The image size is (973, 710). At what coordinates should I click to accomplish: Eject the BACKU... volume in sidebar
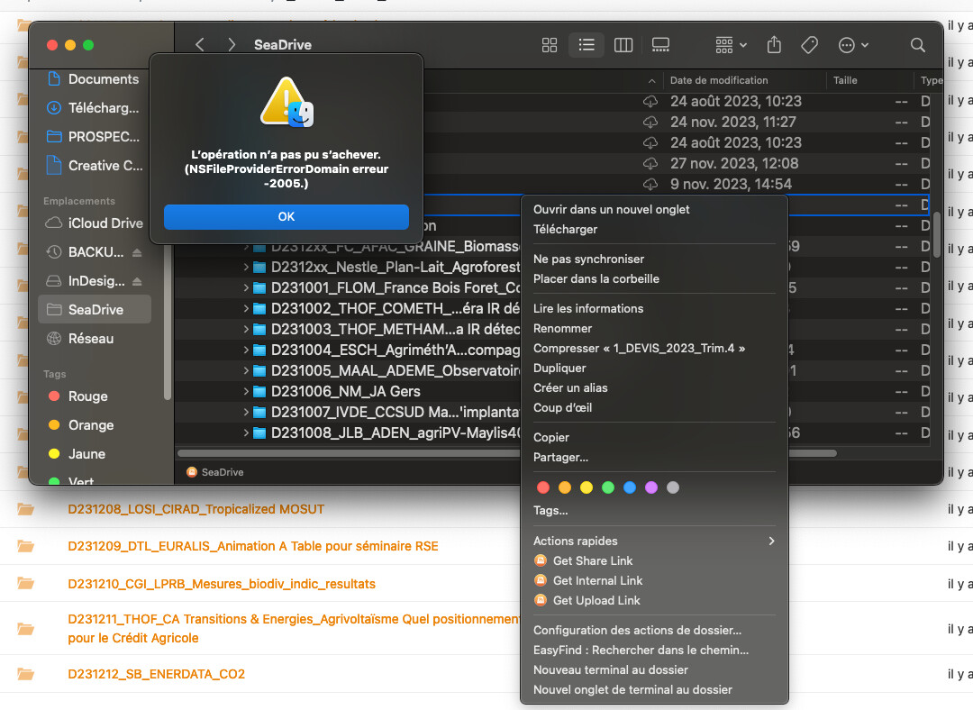point(137,252)
